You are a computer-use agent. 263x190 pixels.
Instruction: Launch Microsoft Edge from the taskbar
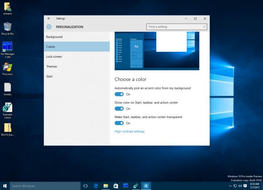click(96, 186)
